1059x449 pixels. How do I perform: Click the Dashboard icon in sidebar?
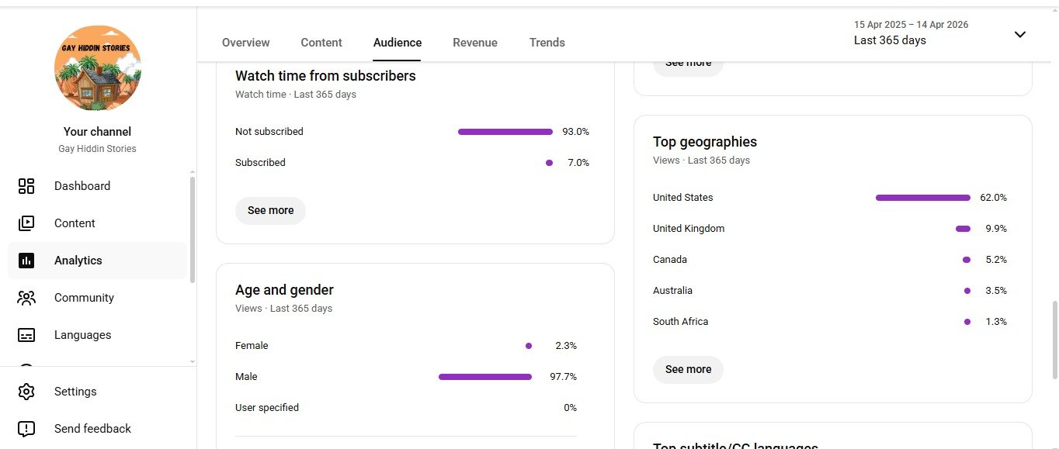(x=26, y=186)
